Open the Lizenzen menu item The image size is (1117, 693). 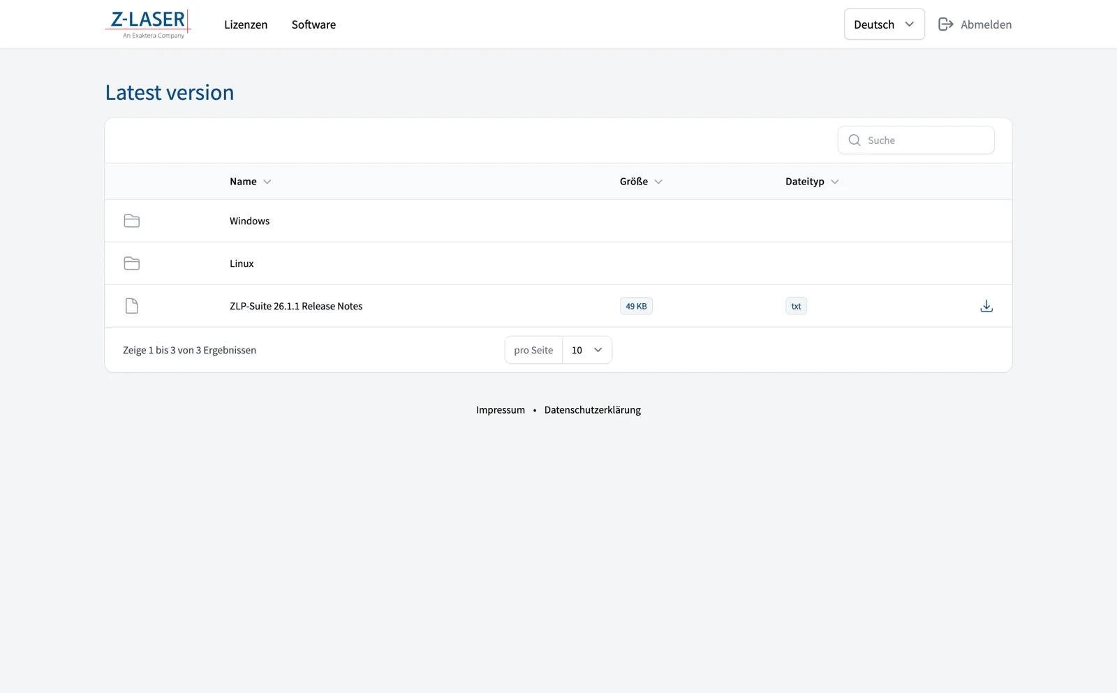pyautogui.click(x=246, y=24)
